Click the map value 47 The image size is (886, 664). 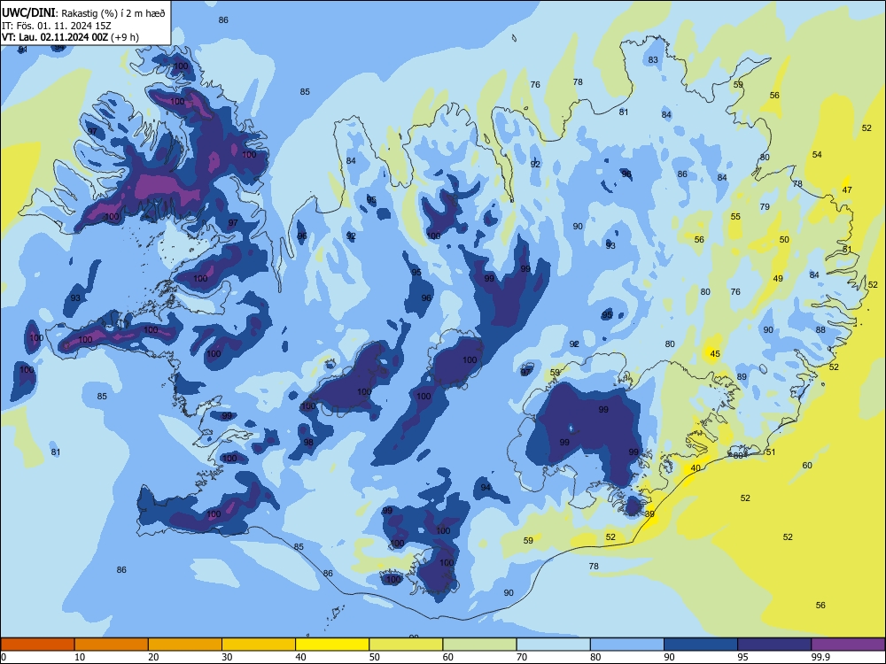pos(847,190)
